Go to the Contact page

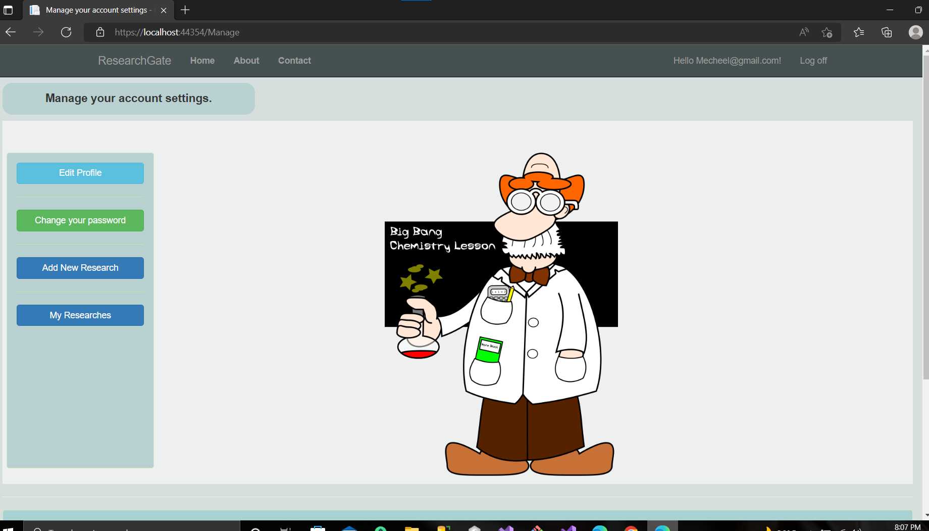[294, 61]
